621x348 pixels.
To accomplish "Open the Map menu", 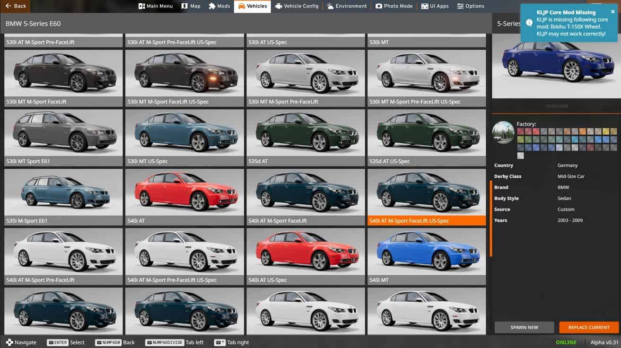I will point(191,6).
